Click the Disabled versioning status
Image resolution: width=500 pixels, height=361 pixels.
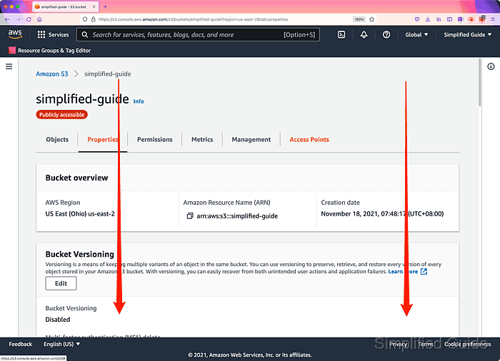58,320
